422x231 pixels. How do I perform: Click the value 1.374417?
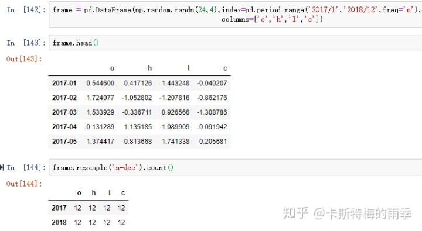(100, 142)
